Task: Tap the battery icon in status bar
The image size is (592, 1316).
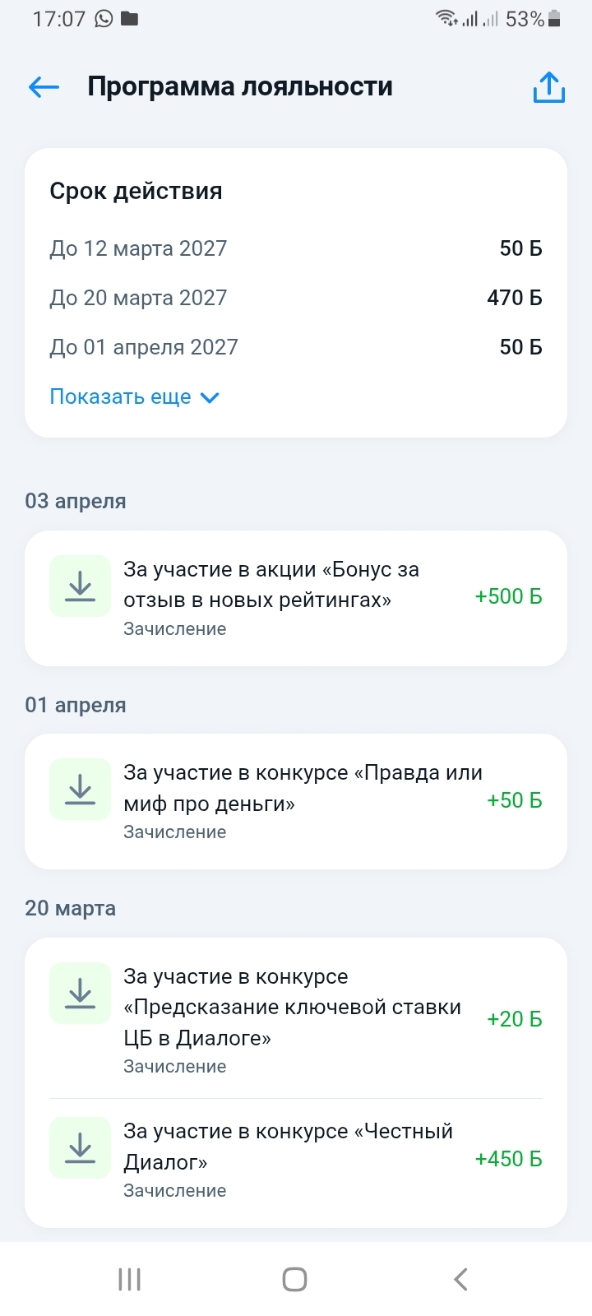Action: pos(554,19)
